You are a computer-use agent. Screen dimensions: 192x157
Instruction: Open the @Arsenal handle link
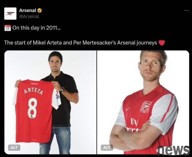29,16
